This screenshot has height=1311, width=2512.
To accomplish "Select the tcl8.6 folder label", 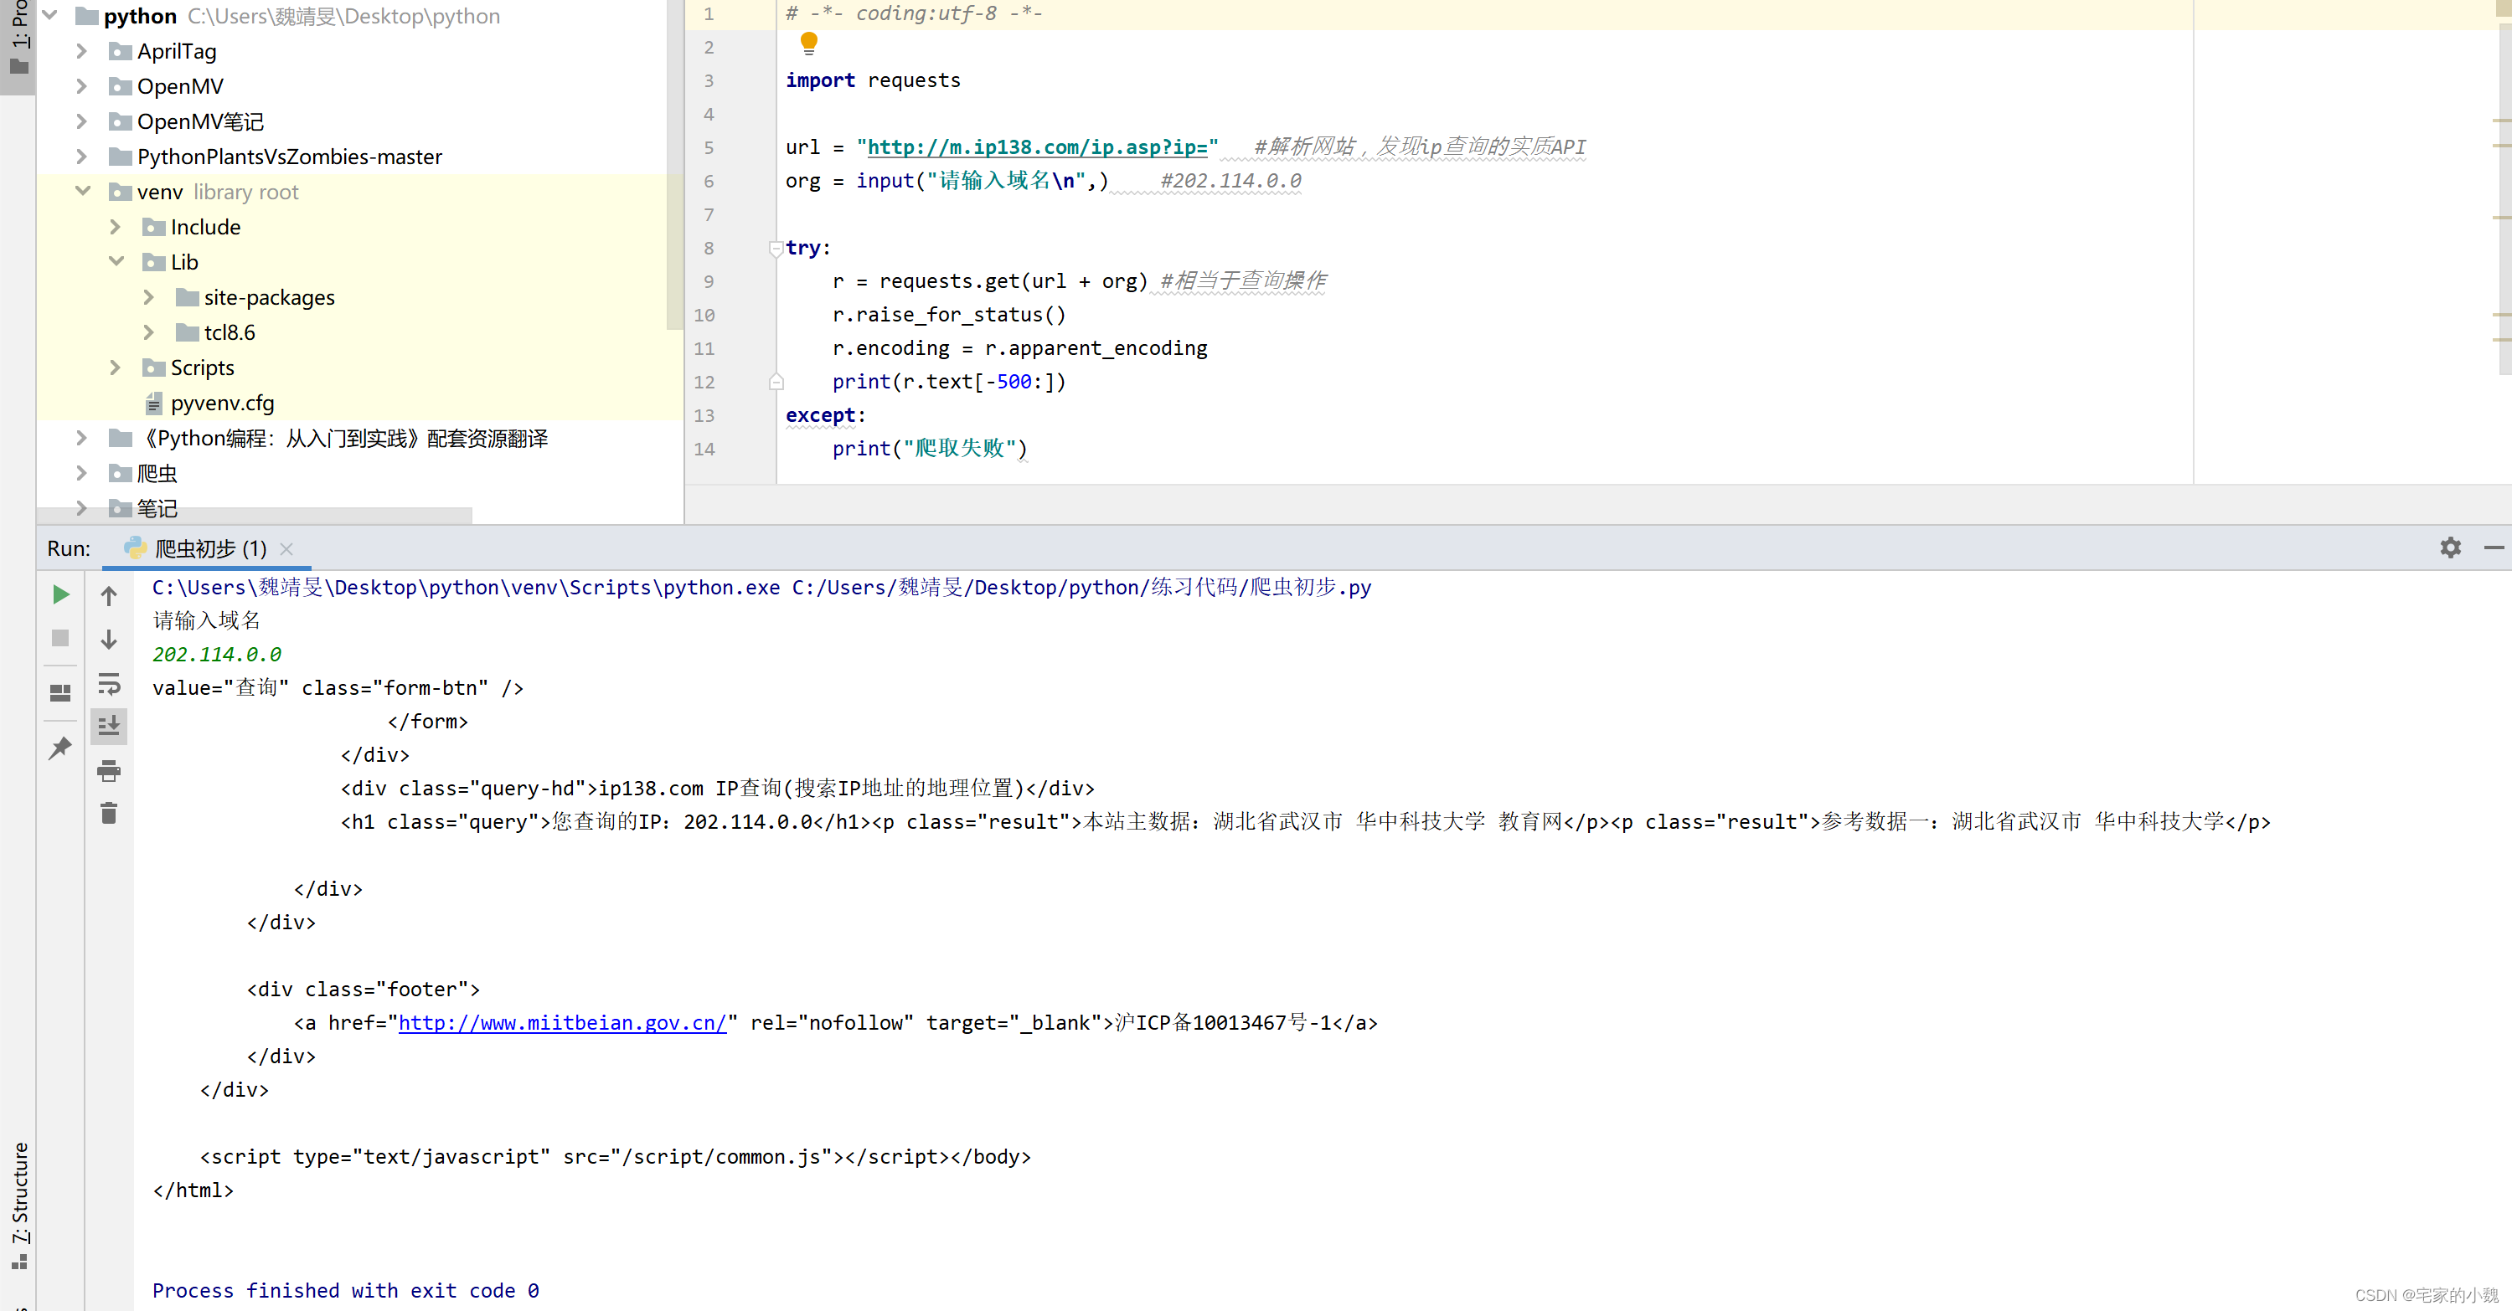I will [x=230, y=332].
